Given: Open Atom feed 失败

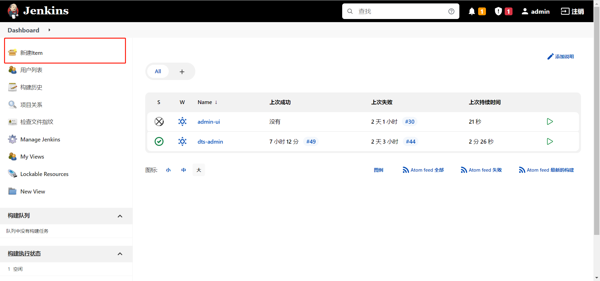Looking at the screenshot, I should pos(482,170).
